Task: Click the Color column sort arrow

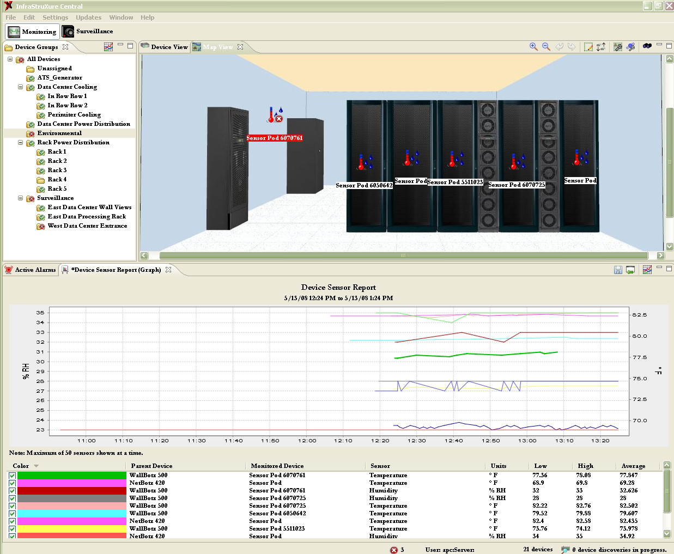Action: 36,466
